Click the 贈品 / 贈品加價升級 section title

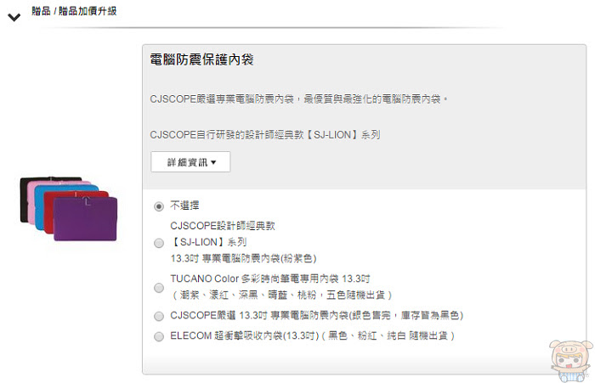pos(74,11)
